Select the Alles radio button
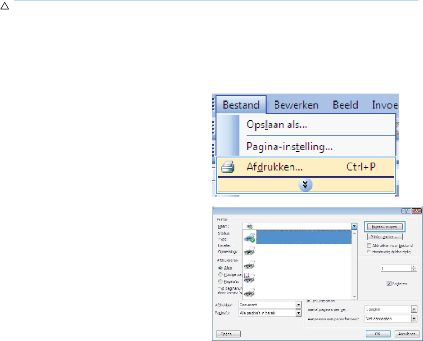Viewport: 423px width, 341px height. 220,268
